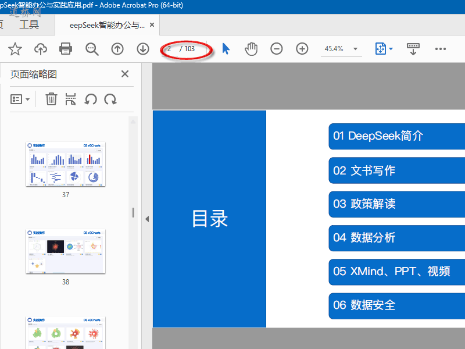Rotate page counterclockwise

(x=91, y=99)
